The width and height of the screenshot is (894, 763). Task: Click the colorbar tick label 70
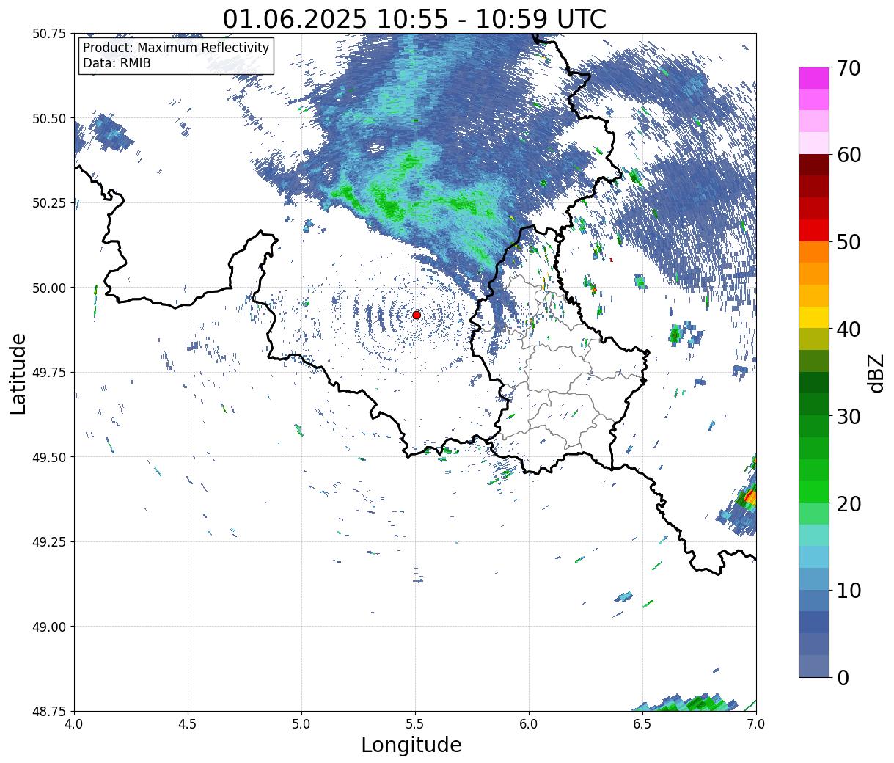(848, 68)
